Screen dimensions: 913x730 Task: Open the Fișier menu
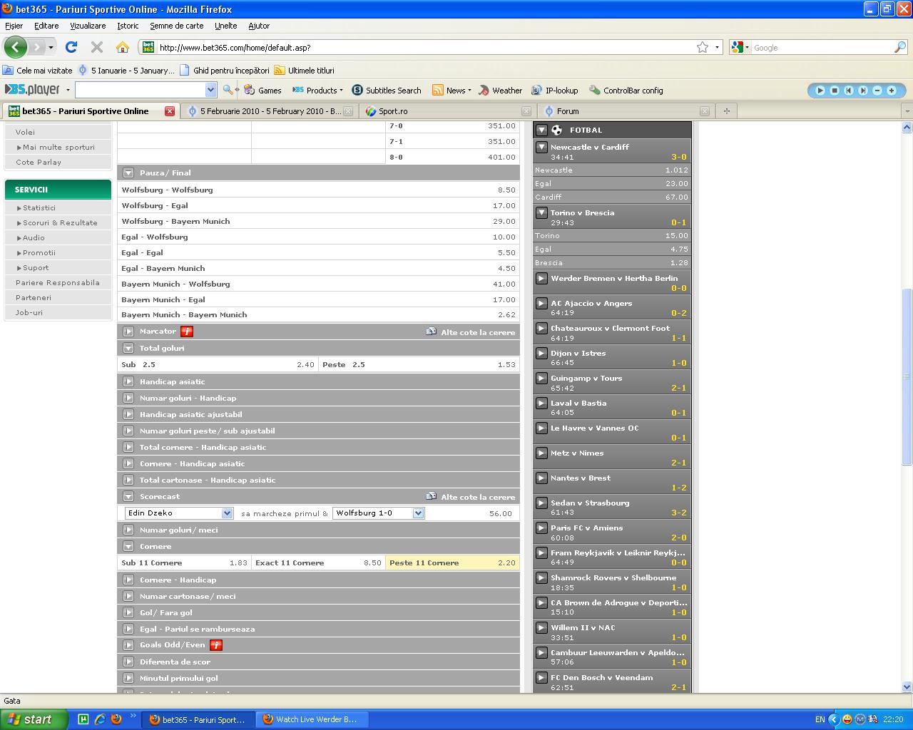[x=14, y=26]
